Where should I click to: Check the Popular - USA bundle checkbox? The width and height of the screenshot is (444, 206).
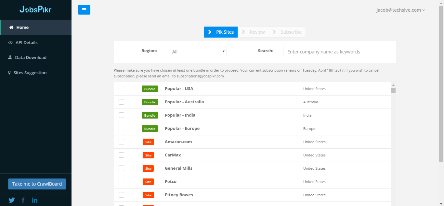click(x=121, y=89)
